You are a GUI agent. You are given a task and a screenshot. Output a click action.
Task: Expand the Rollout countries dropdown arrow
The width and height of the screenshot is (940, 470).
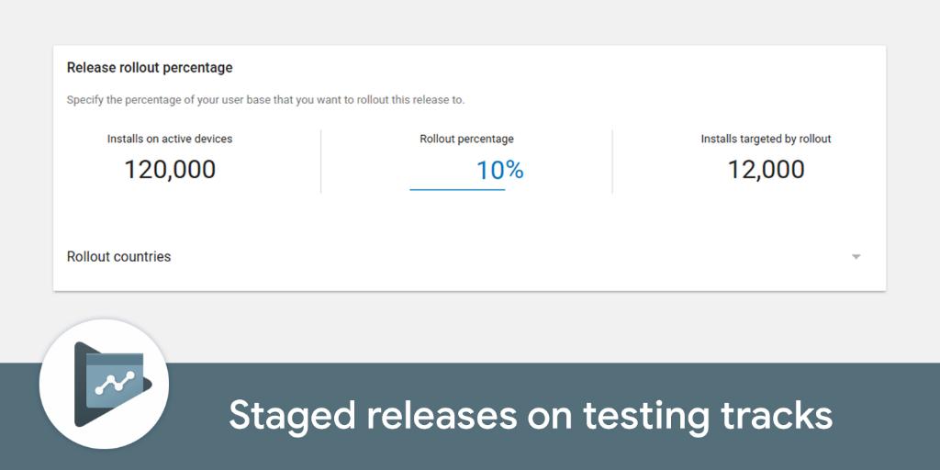tap(856, 257)
